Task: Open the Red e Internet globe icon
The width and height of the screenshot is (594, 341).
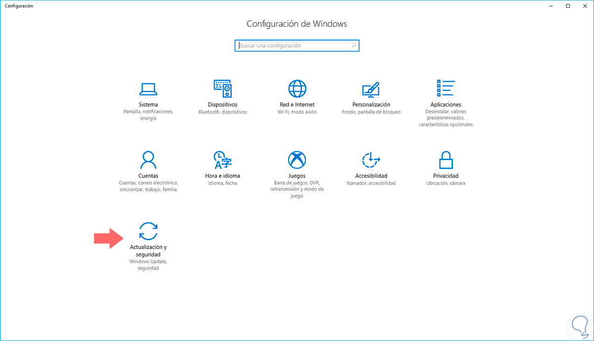Action: [297, 89]
